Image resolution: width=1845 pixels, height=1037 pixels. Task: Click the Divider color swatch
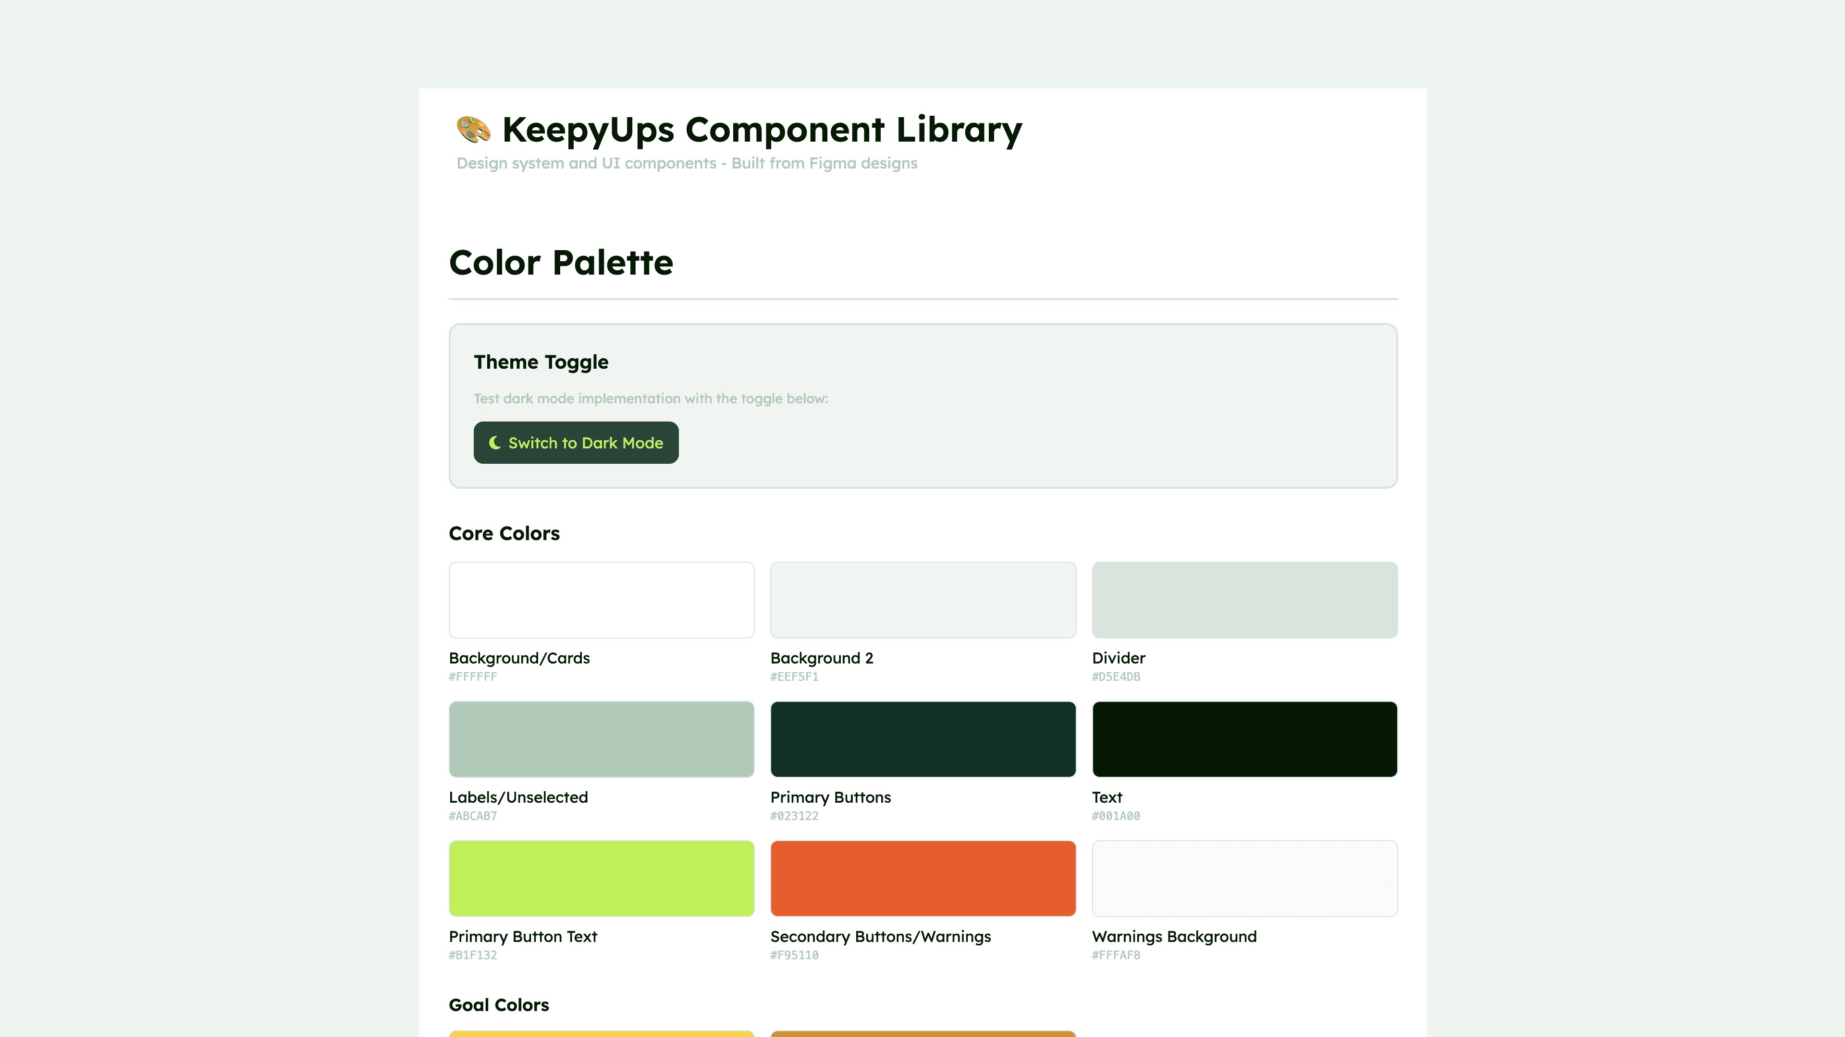1244,600
